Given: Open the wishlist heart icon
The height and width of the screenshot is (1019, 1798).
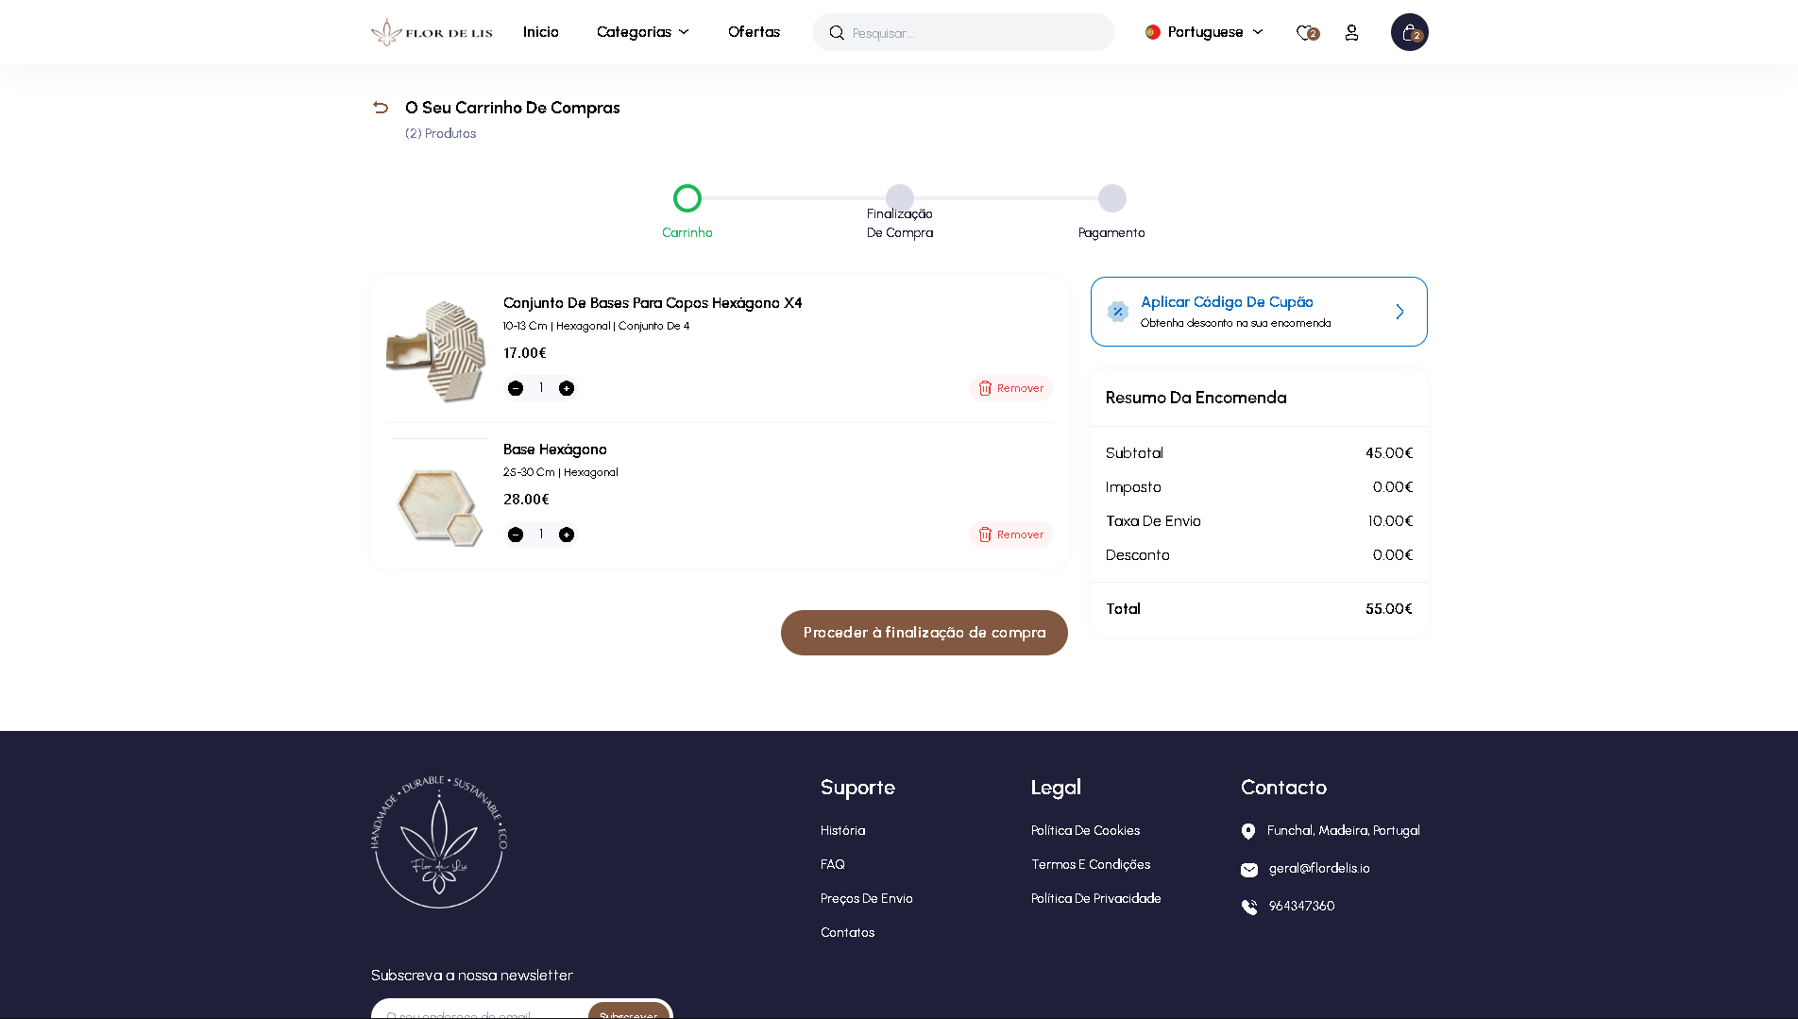Looking at the screenshot, I should [1304, 31].
